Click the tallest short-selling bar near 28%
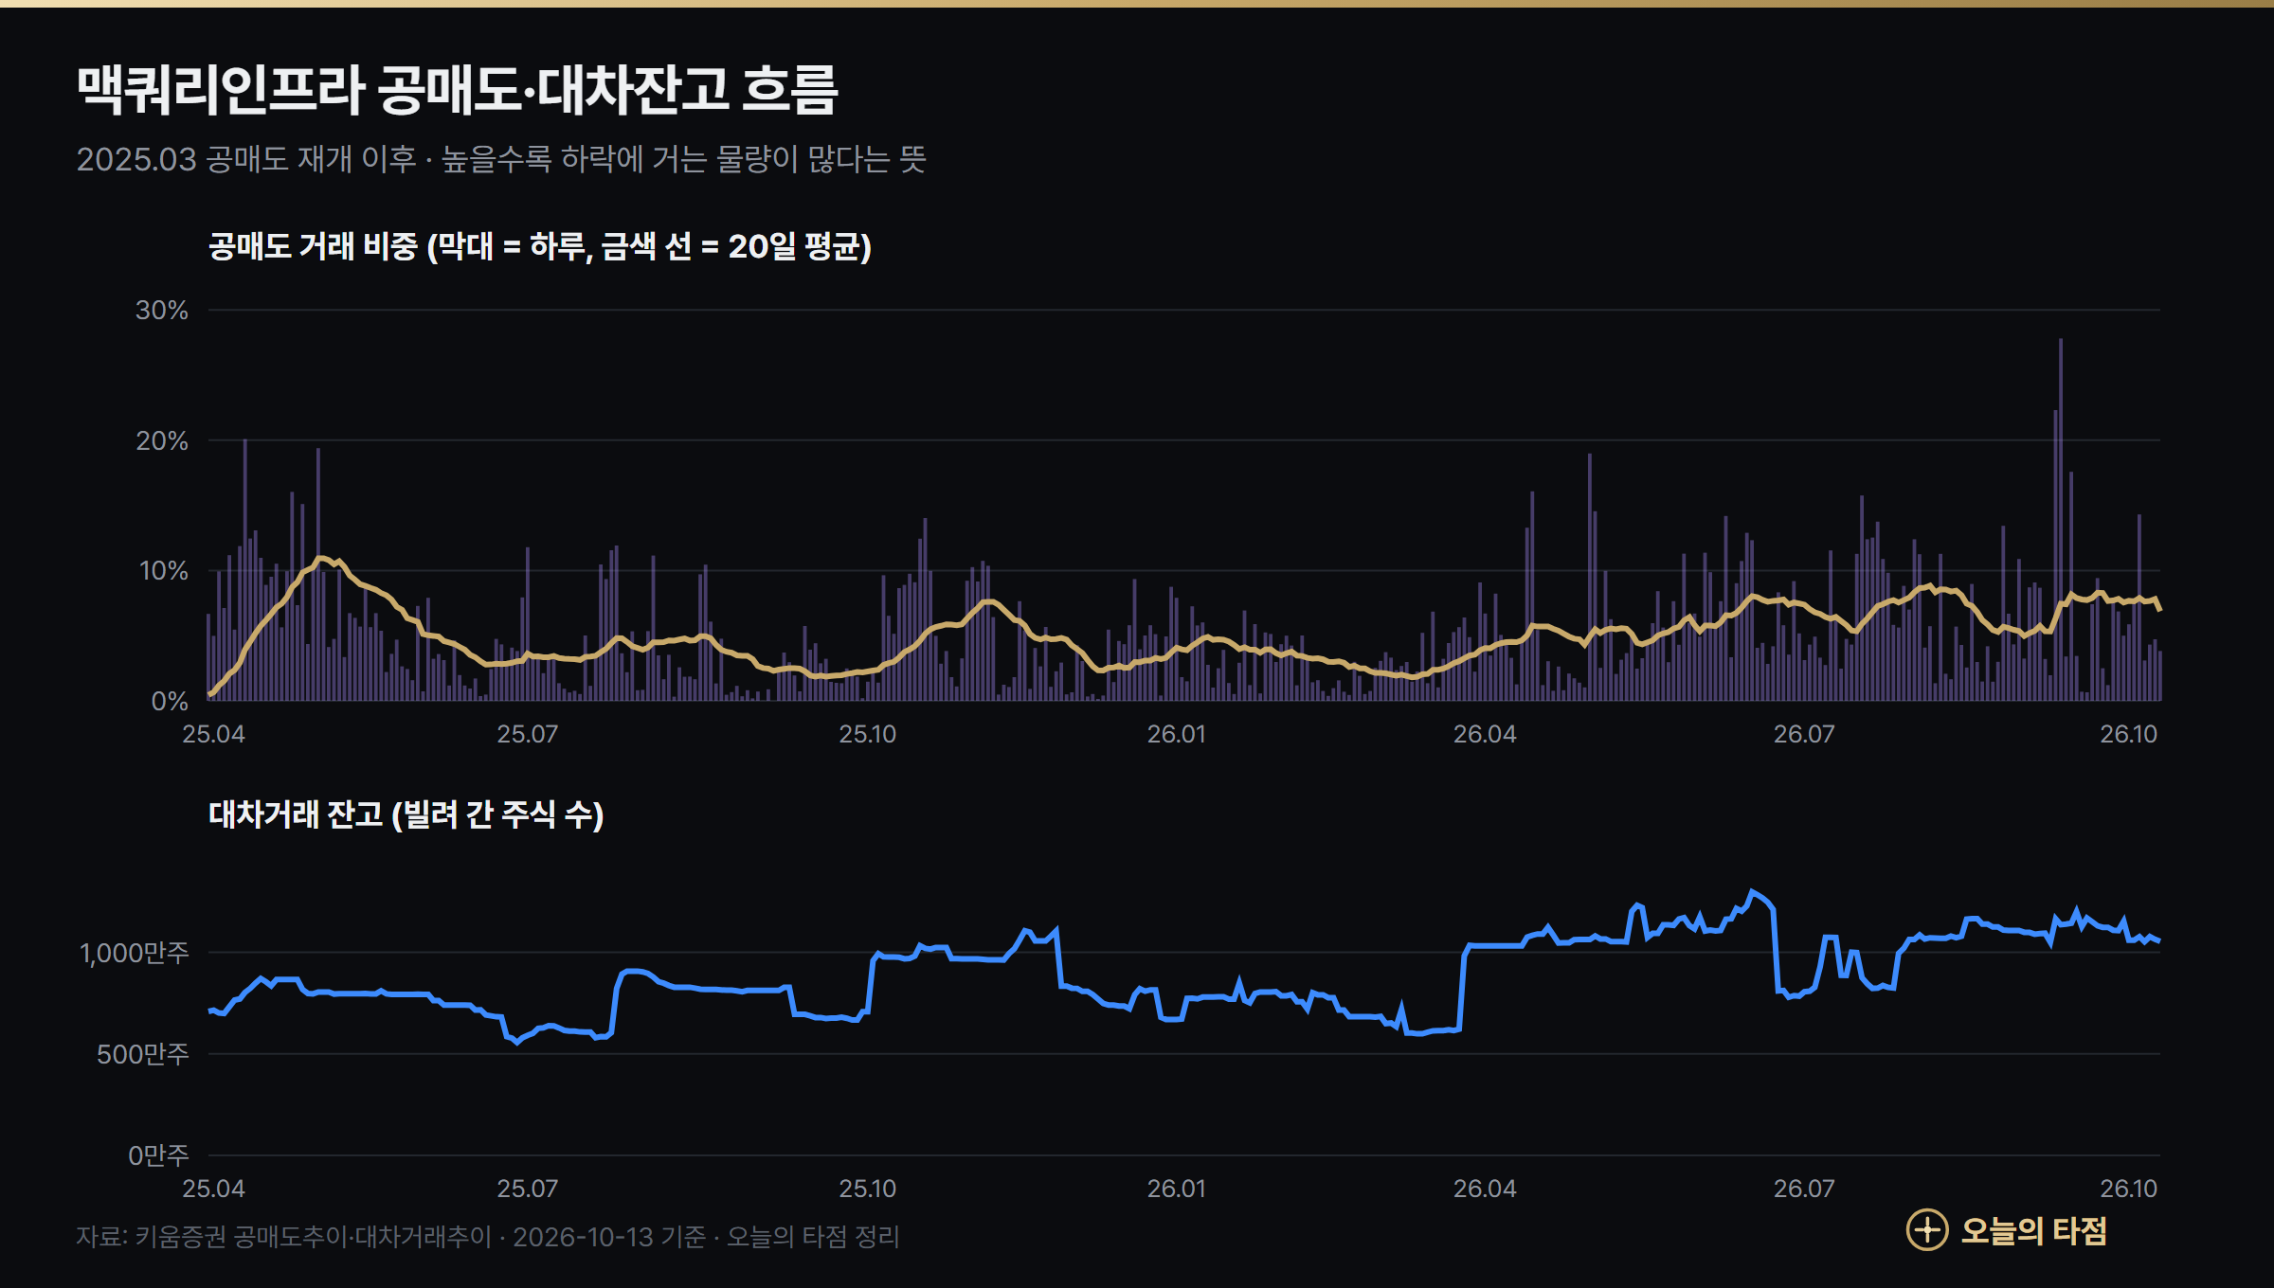 tap(2060, 520)
